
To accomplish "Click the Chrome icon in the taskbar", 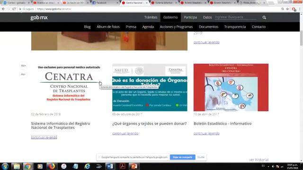I will pyautogui.click(x=27, y=166).
